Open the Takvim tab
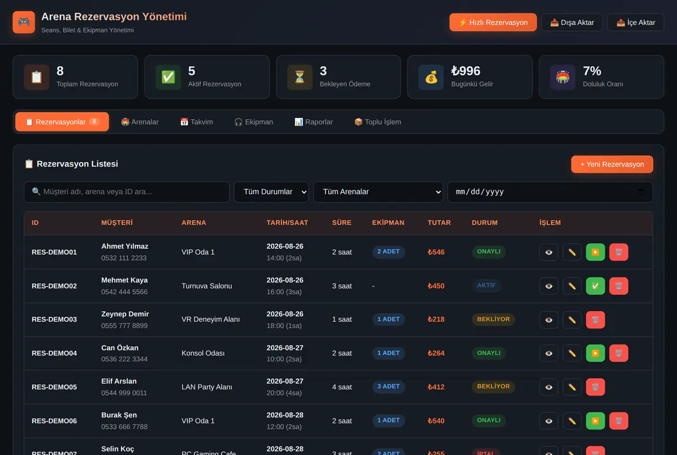Image resolution: width=677 pixels, height=455 pixels. [x=196, y=122]
